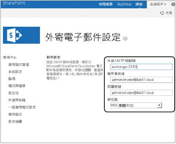Open 系統設定 in sidebar
The height and width of the screenshot is (144, 176).
15,72
